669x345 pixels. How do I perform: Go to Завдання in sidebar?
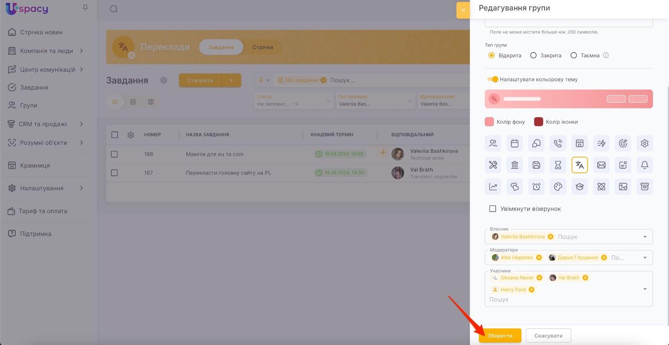[x=34, y=87]
